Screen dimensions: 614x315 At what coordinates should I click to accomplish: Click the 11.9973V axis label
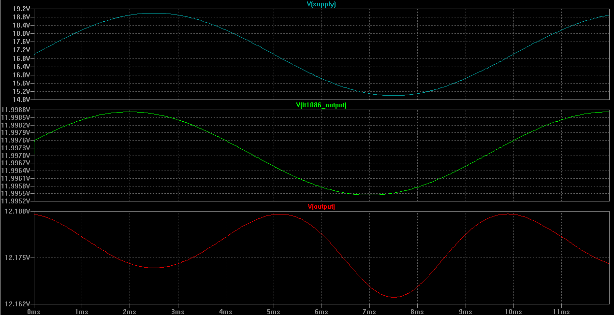tap(17, 148)
